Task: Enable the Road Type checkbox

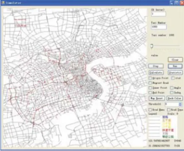Action: 169,110
